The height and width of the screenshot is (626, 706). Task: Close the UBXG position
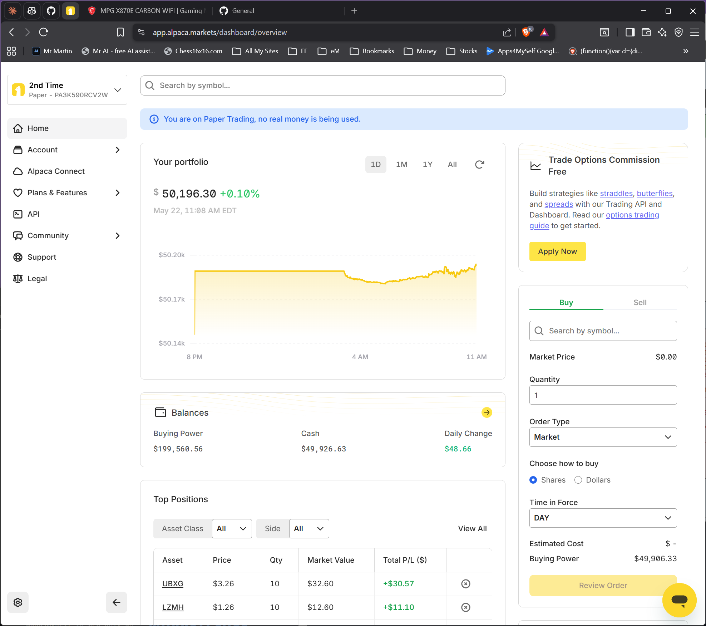point(465,584)
